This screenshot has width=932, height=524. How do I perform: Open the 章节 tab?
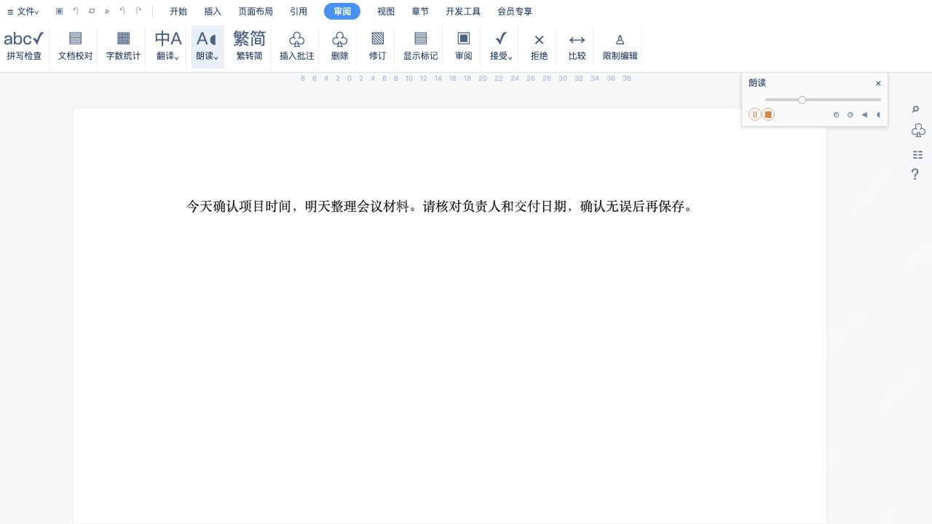(x=420, y=12)
